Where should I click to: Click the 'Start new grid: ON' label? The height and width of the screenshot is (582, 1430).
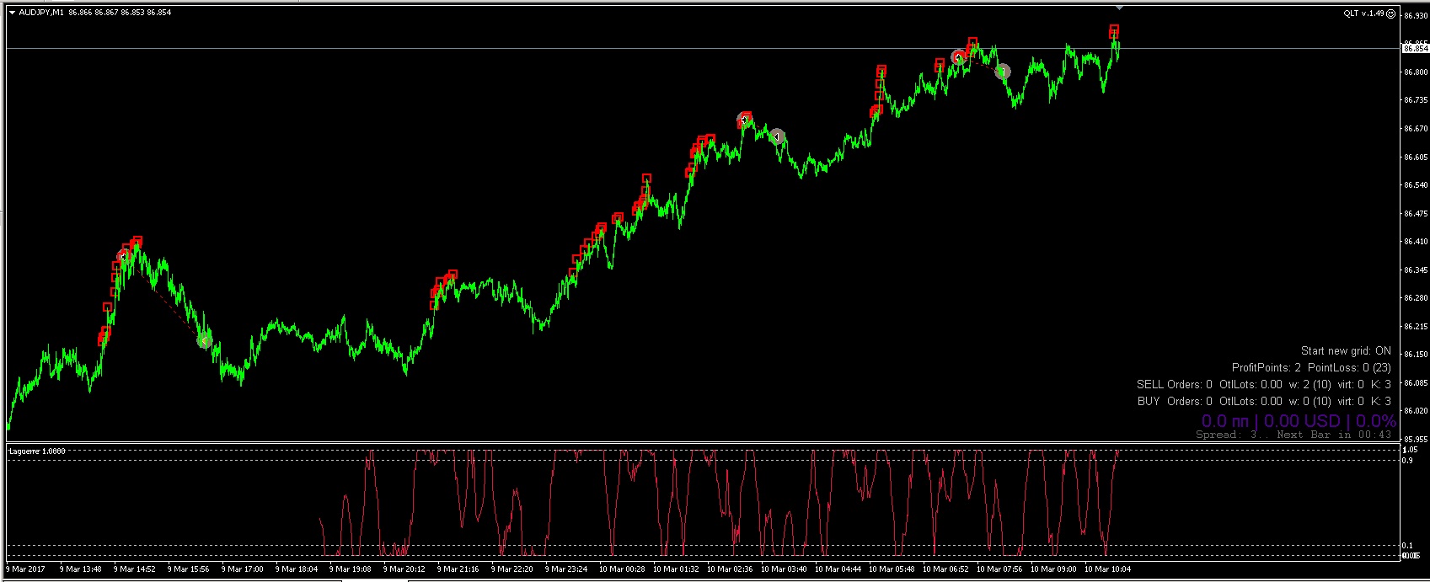pyautogui.click(x=1346, y=350)
